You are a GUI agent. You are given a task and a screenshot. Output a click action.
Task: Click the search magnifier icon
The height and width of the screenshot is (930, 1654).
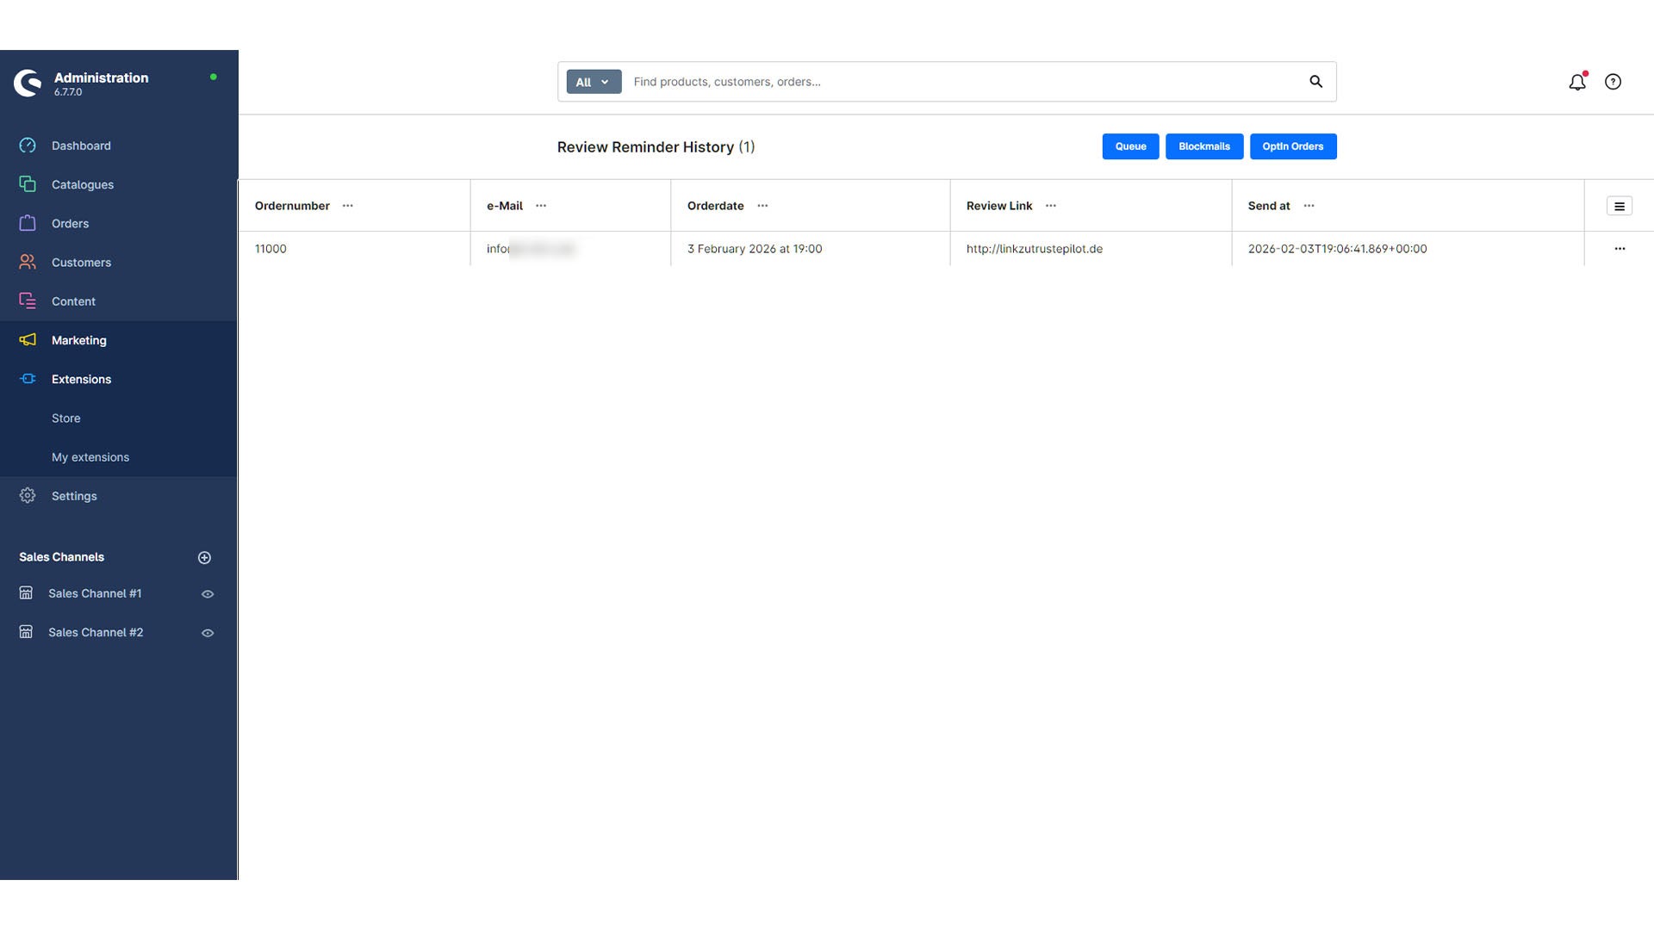1315,82
